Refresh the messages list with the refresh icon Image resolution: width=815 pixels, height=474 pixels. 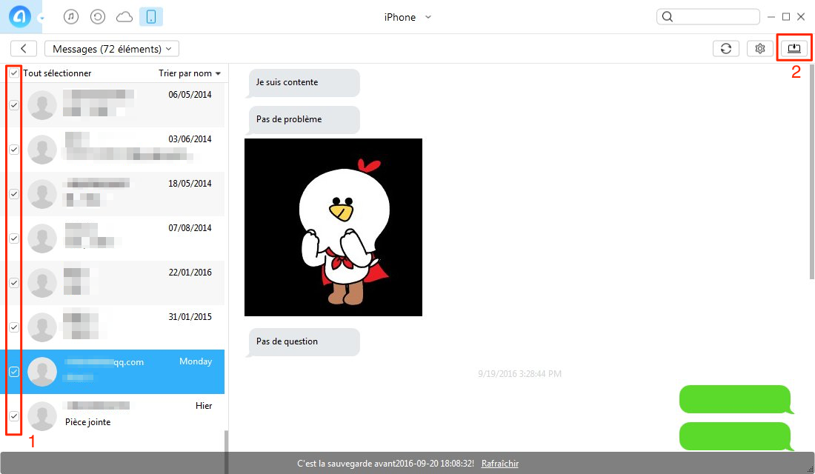726,48
